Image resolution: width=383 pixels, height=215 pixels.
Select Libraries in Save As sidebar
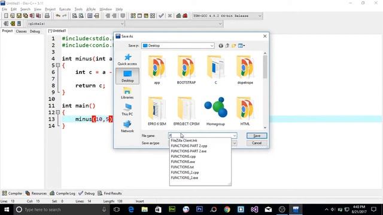coord(127,93)
